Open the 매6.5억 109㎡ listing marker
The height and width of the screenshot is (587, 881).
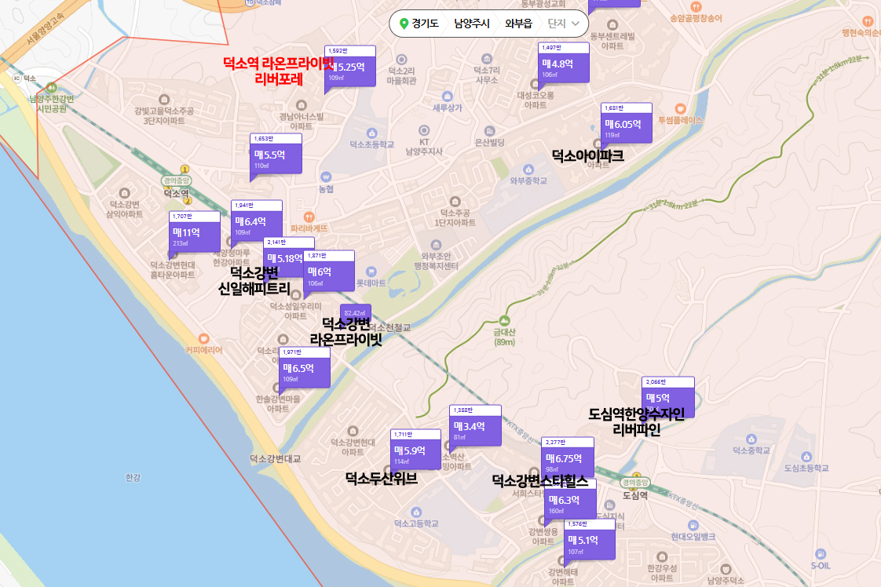(305, 367)
